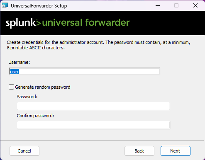Click the "Username:" field label
The width and height of the screenshot is (205, 160).
tap(19, 62)
